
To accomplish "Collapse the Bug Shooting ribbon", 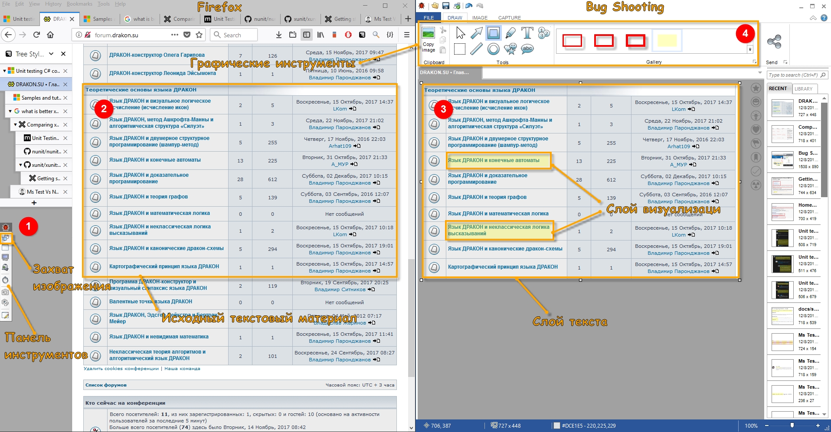I will (x=813, y=18).
